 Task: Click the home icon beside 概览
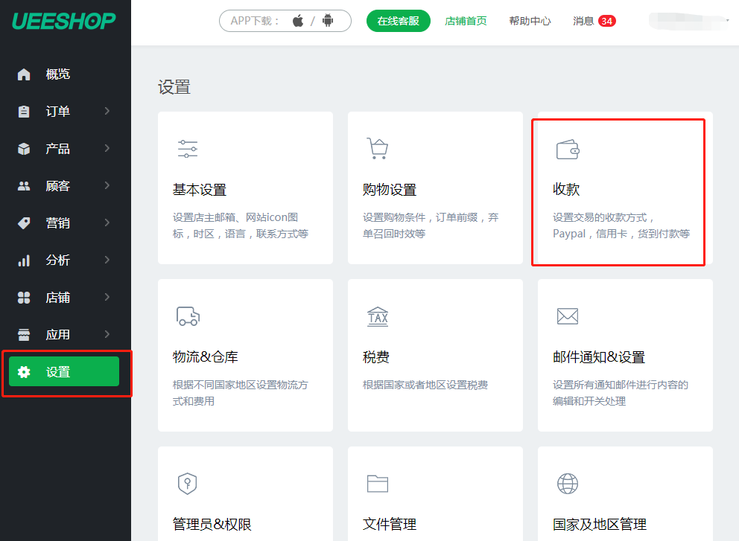point(24,74)
